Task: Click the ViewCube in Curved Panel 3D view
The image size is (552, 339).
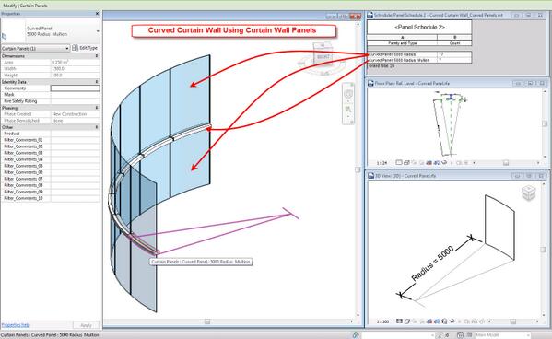Action: tap(528, 193)
